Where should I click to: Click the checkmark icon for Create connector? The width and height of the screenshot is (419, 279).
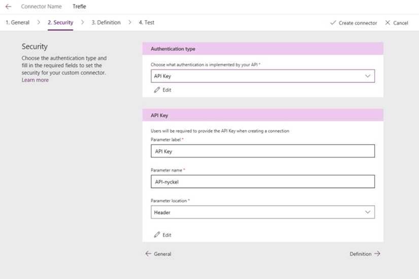tap(333, 23)
